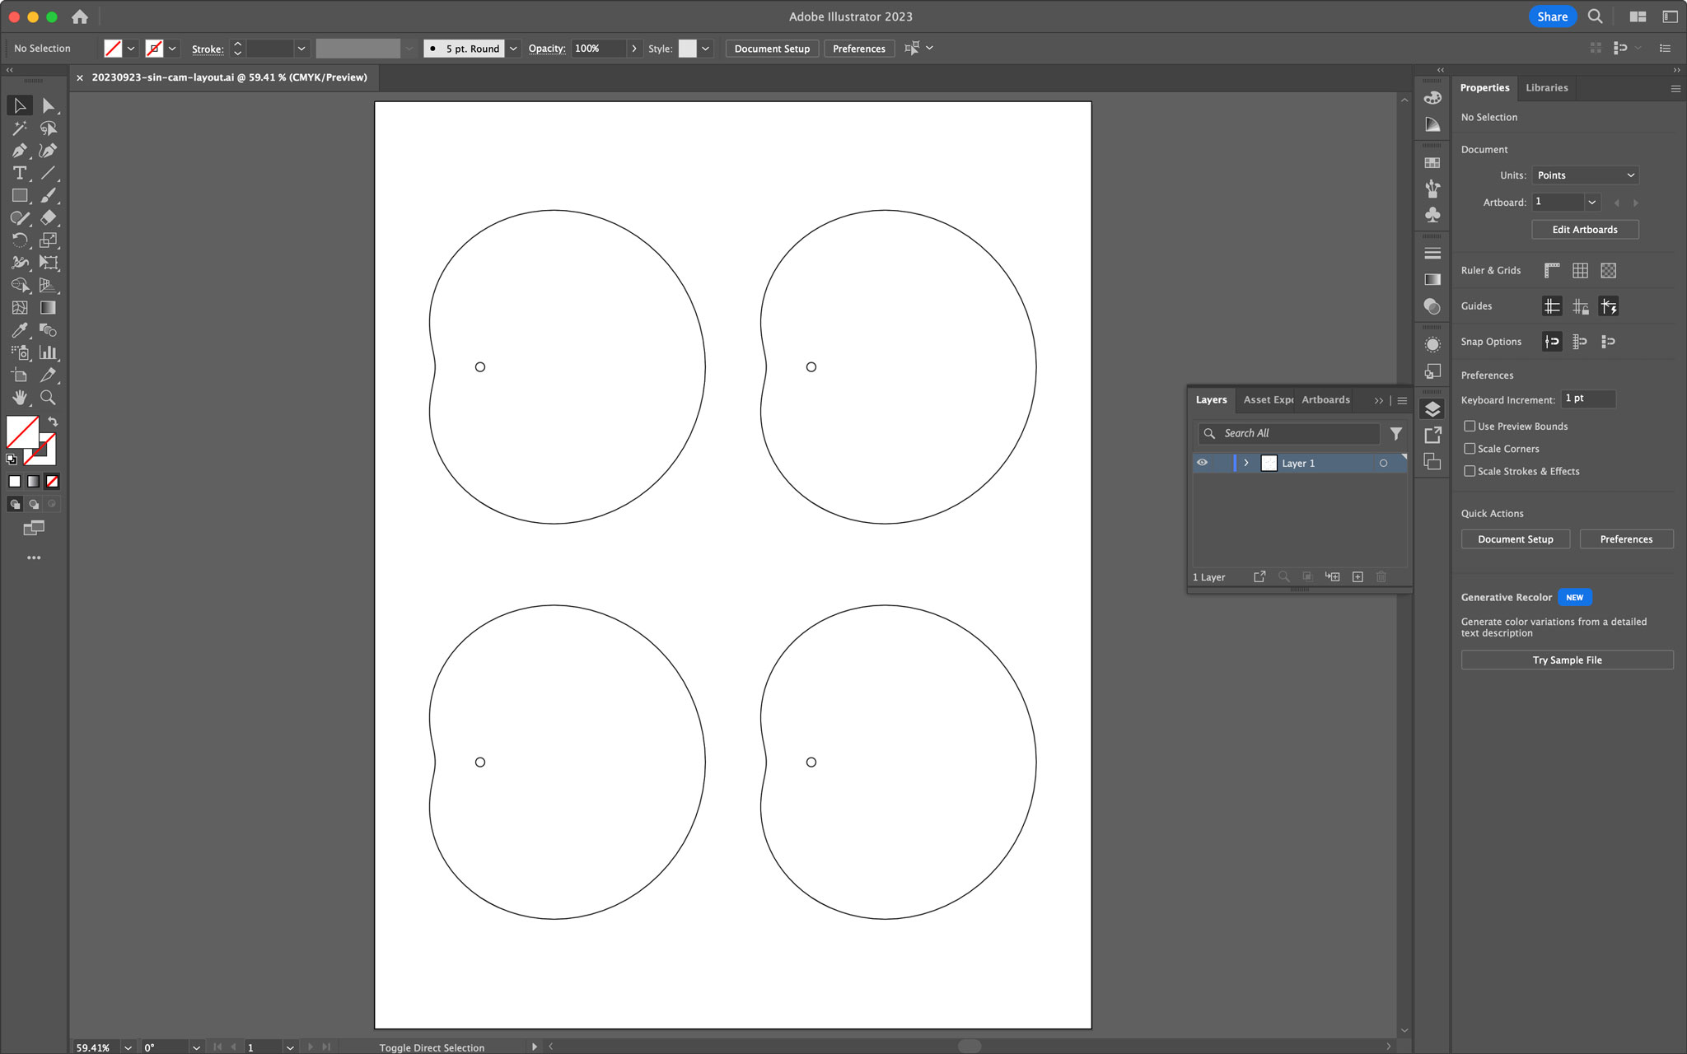Click Try Sample File button
The width and height of the screenshot is (1687, 1054).
click(1567, 660)
